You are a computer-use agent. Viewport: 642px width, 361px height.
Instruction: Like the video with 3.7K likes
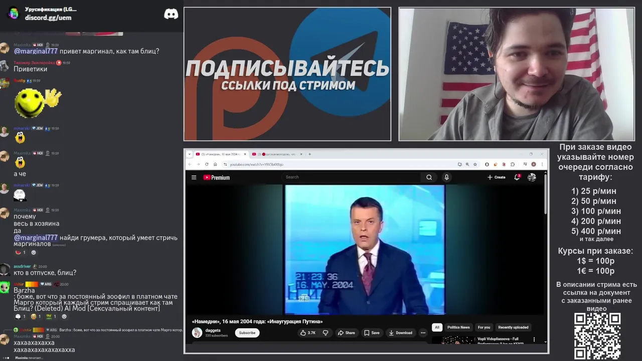[x=308, y=332]
